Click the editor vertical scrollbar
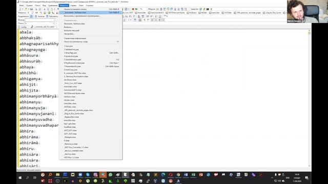Screen dimensions: 328x184 (309, 98)
